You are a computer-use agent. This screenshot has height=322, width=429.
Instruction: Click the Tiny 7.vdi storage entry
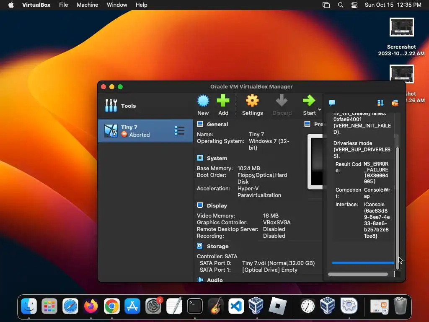278,263
